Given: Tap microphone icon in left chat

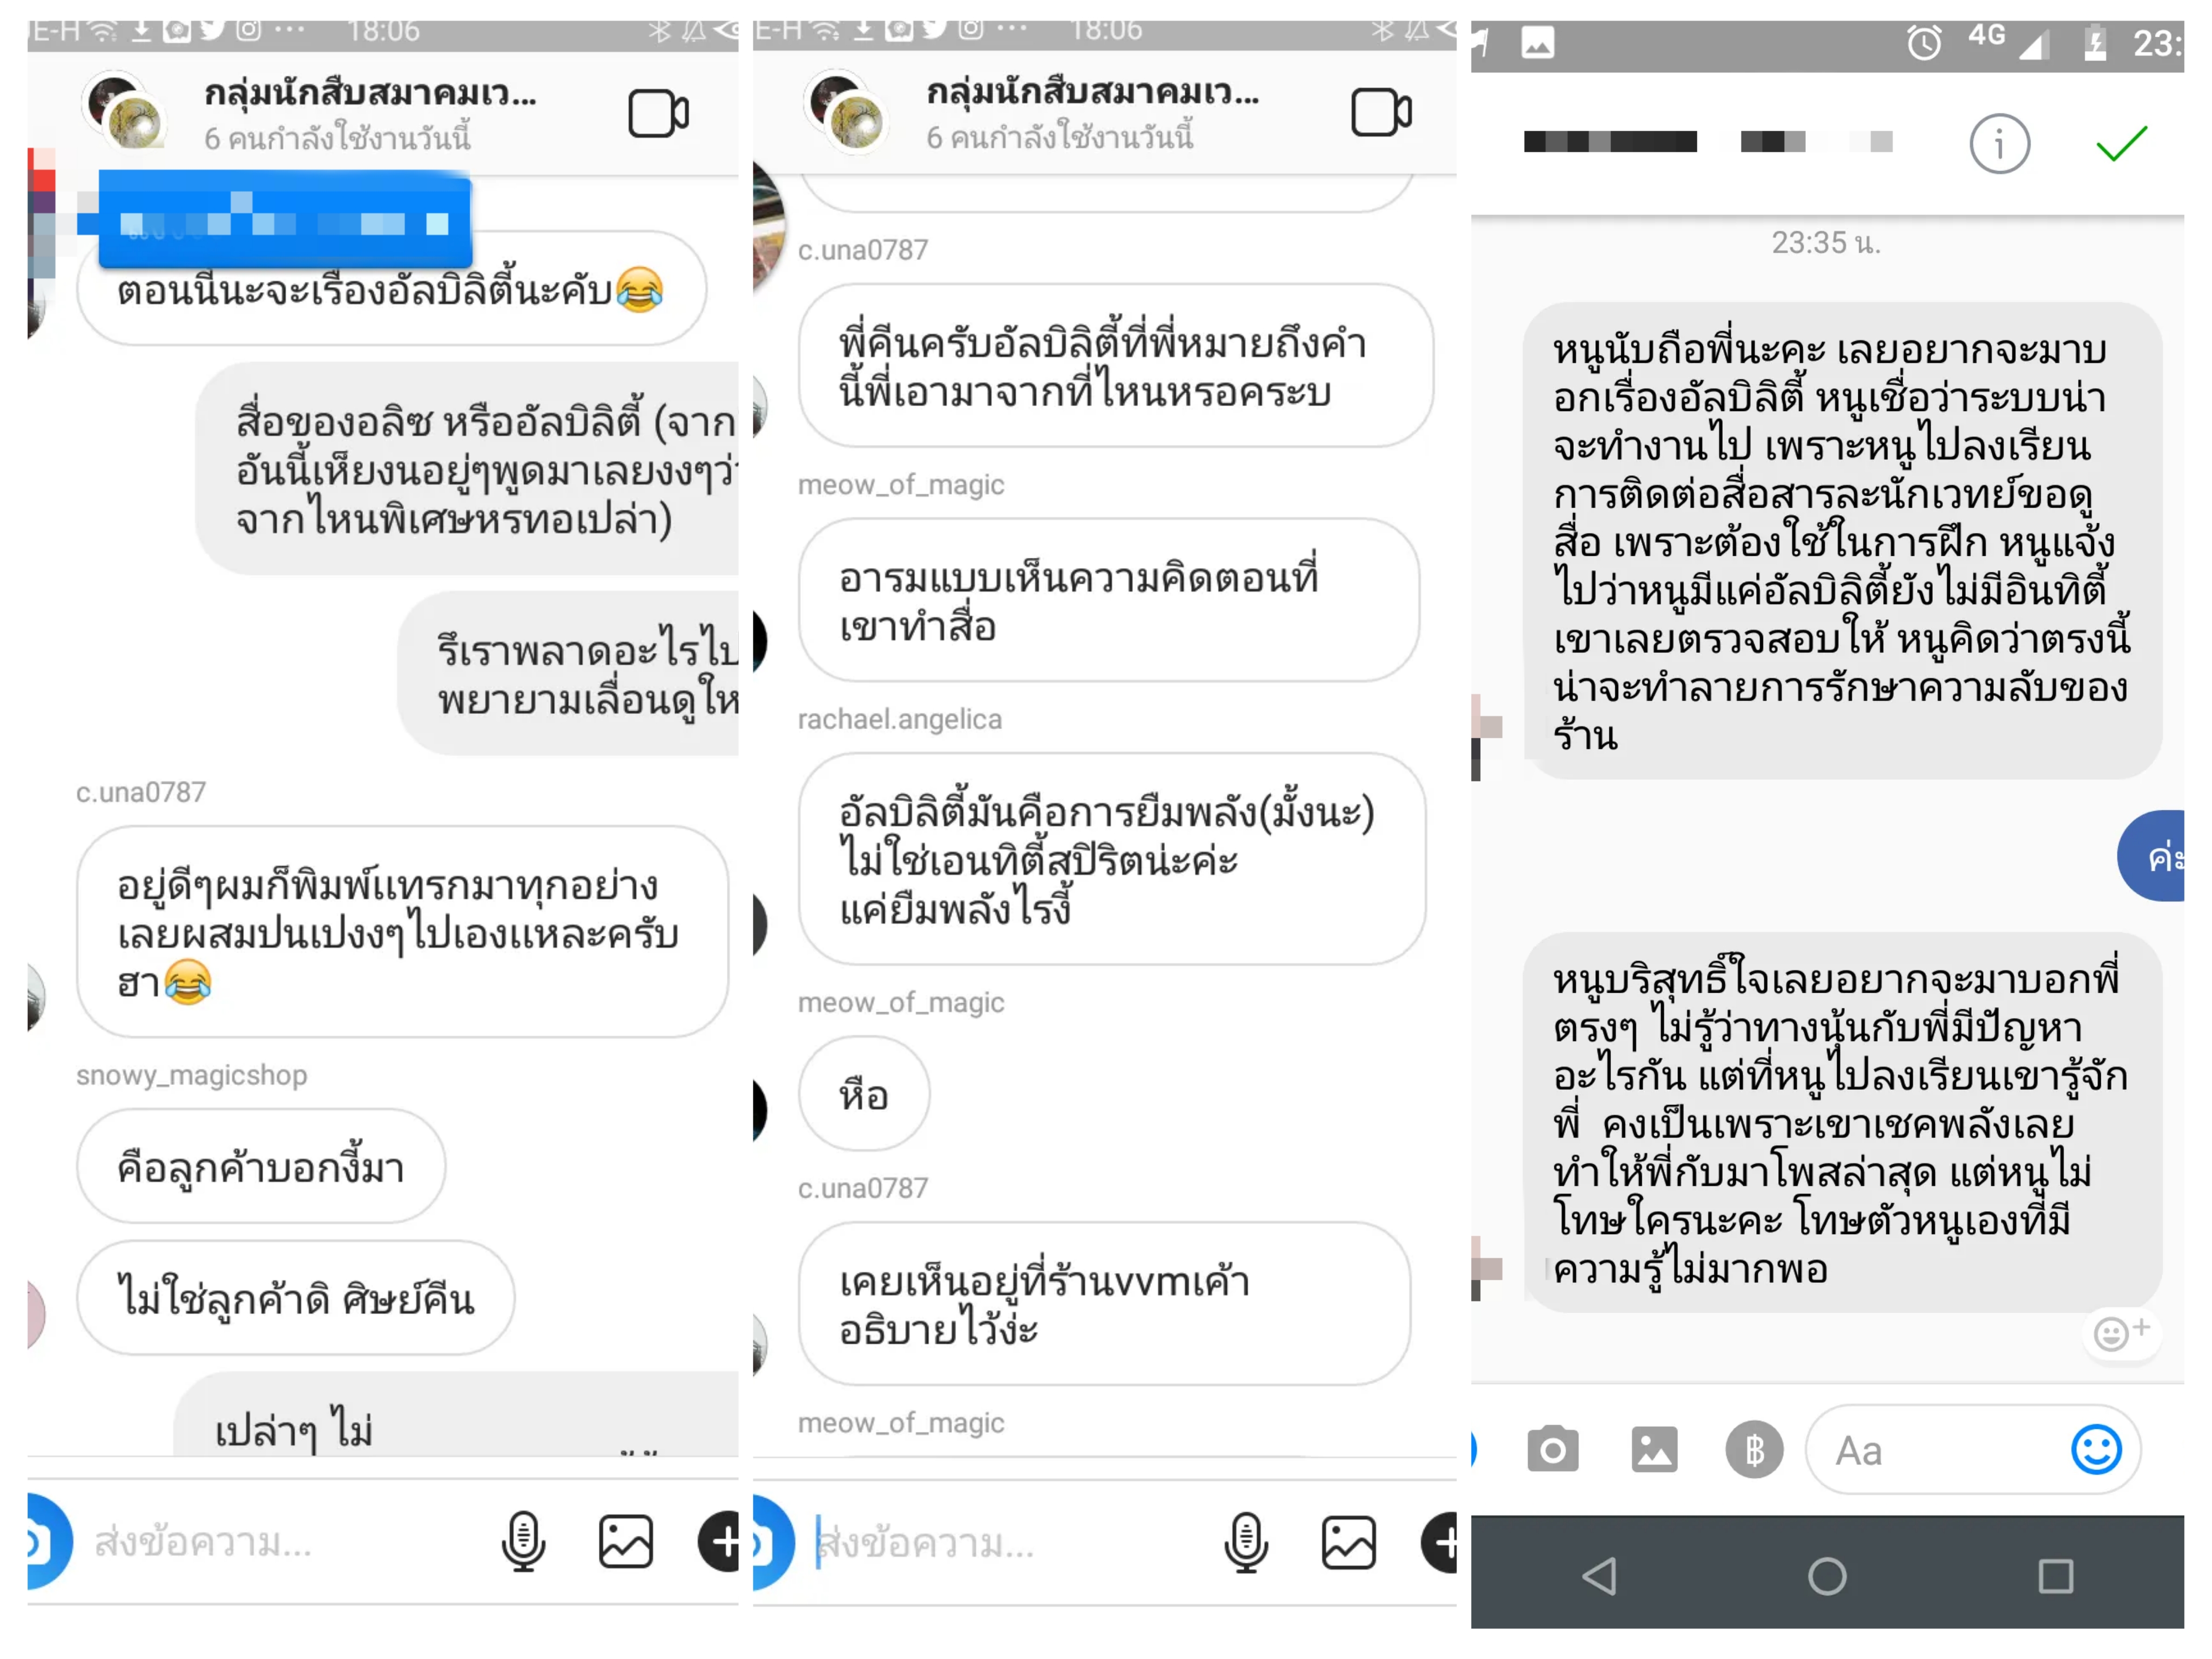Looking at the screenshot, I should tap(523, 1541).
